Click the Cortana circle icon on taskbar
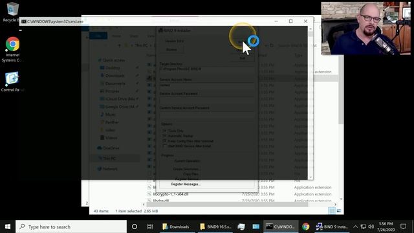 click(x=135, y=227)
